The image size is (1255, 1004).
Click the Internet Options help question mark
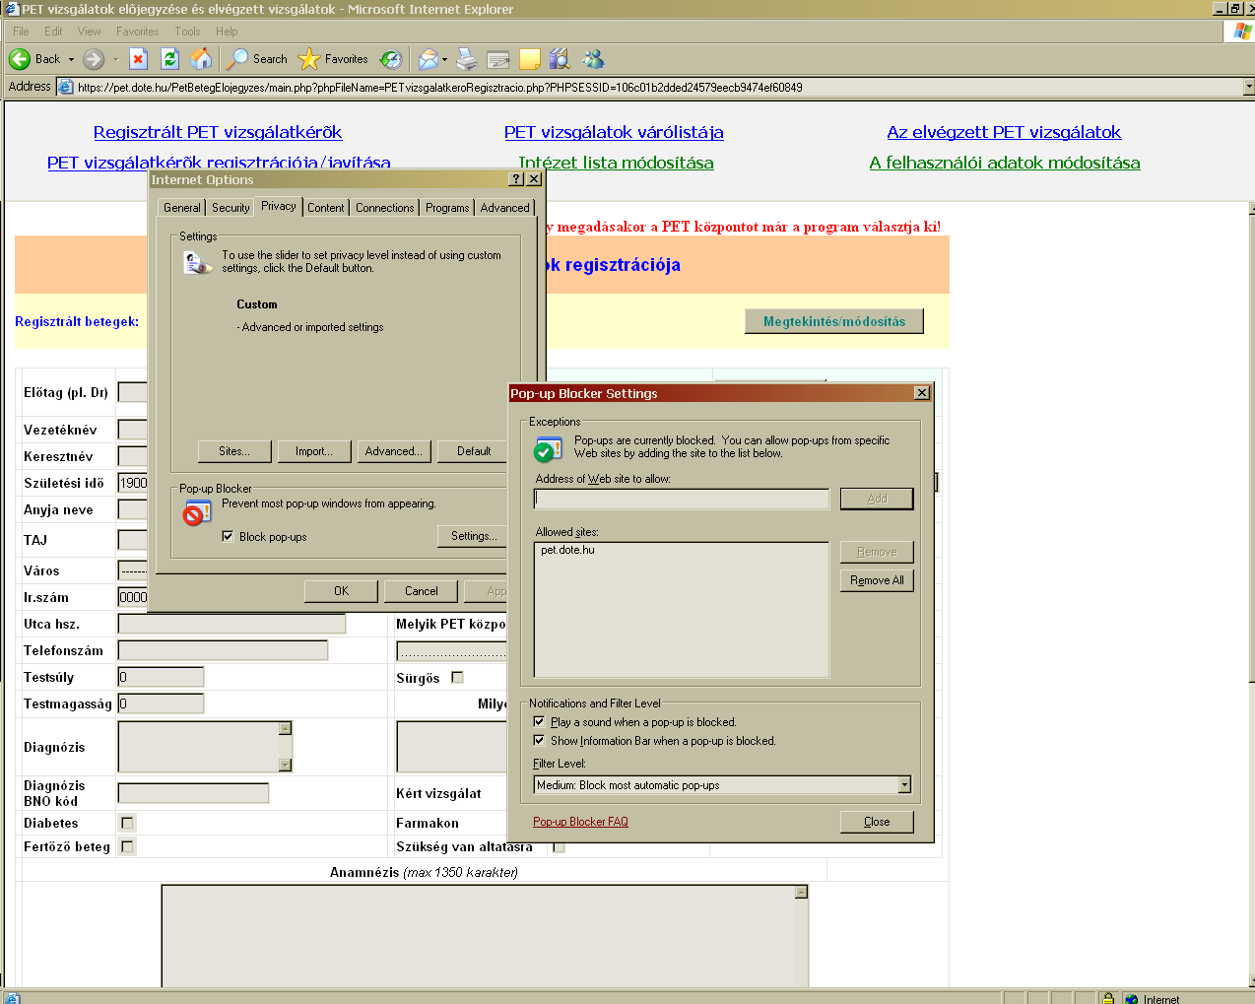[x=516, y=179]
